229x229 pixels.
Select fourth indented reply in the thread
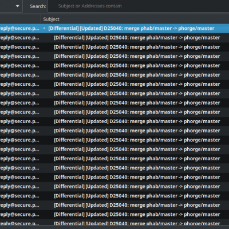click(x=114, y=66)
